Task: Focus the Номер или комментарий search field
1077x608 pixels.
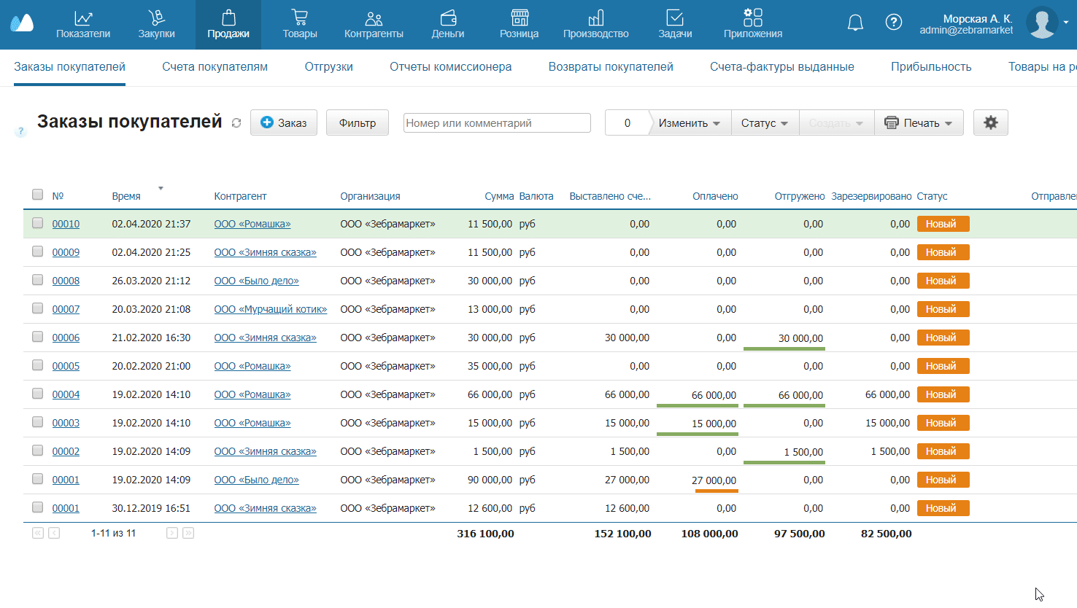Action: tap(496, 123)
